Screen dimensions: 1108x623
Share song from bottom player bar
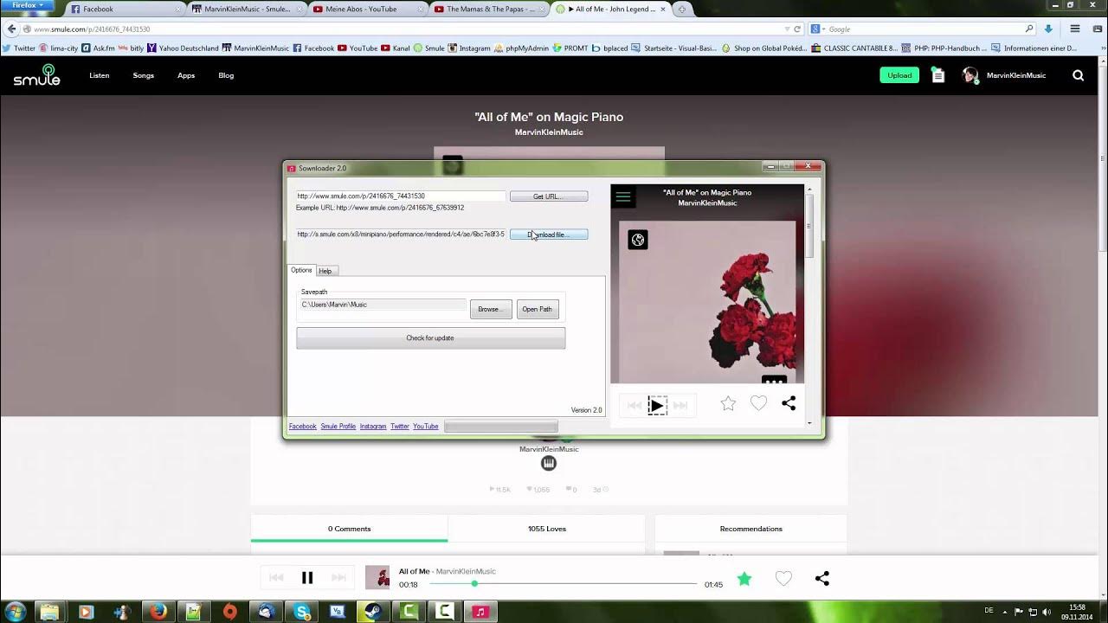(822, 579)
